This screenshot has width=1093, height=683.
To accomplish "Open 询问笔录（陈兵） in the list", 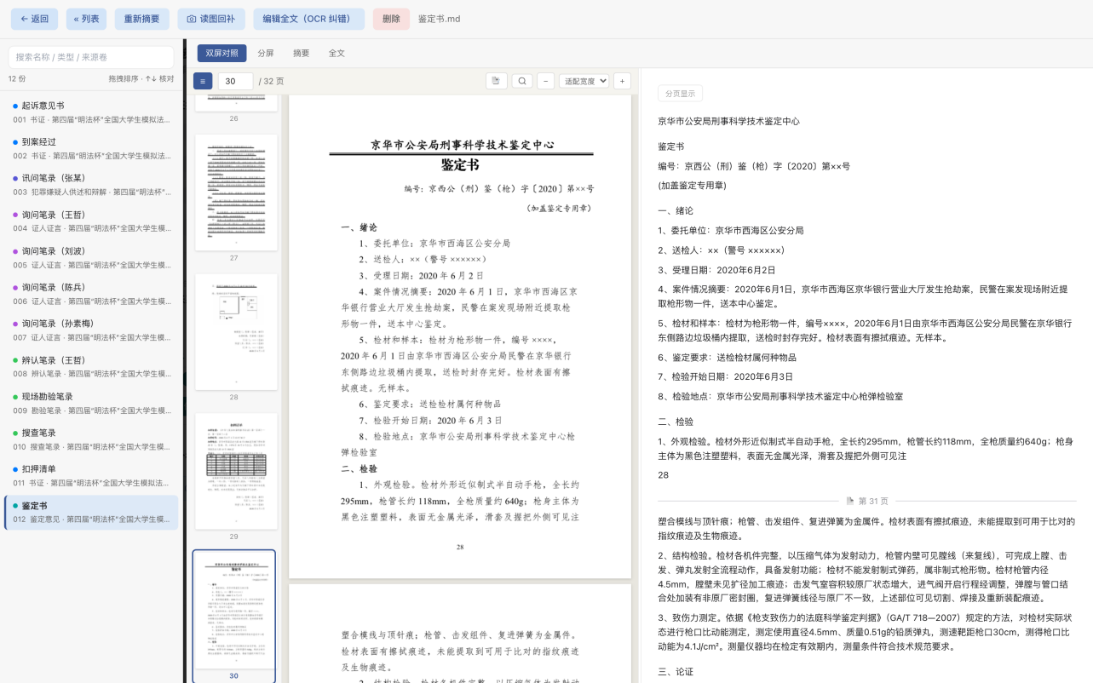I will 91,294.
